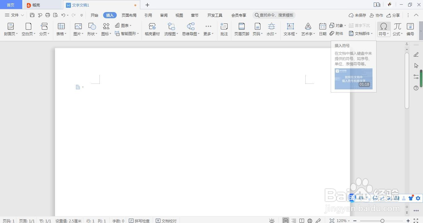423x223 pixels.
Task: Insert 艺术字 WordArt text
Action: point(307,29)
